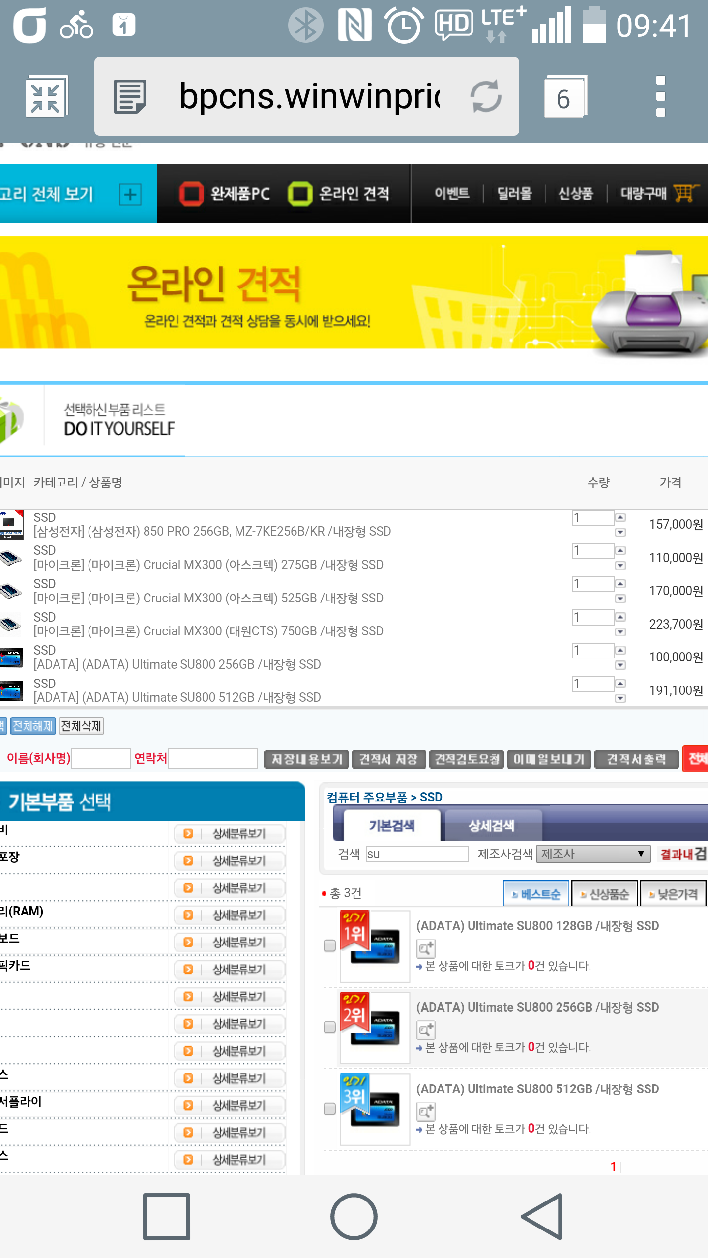Increase quantity for Crucial MX300 750GB
This screenshot has height=1258, width=708.
[x=620, y=617]
